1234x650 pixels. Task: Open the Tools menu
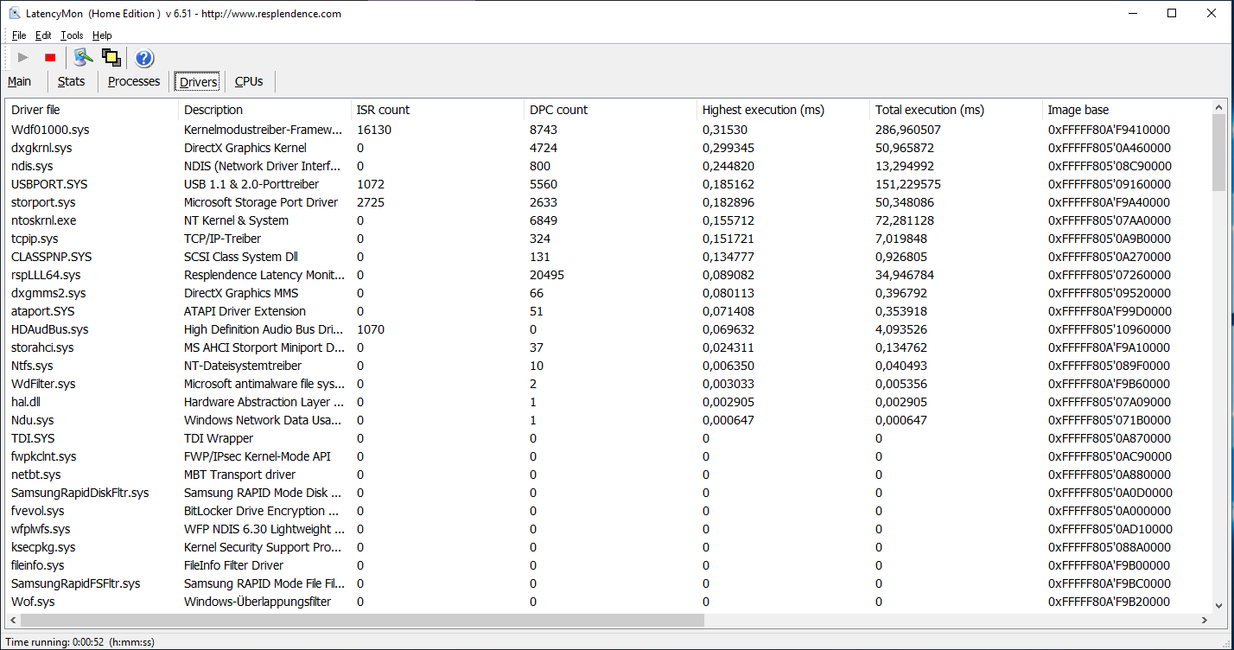coord(72,35)
